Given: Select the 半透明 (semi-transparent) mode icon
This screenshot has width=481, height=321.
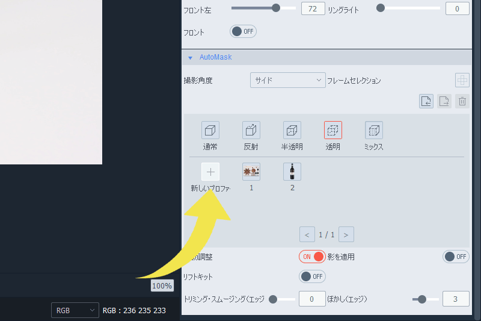Looking at the screenshot, I should pos(292,130).
